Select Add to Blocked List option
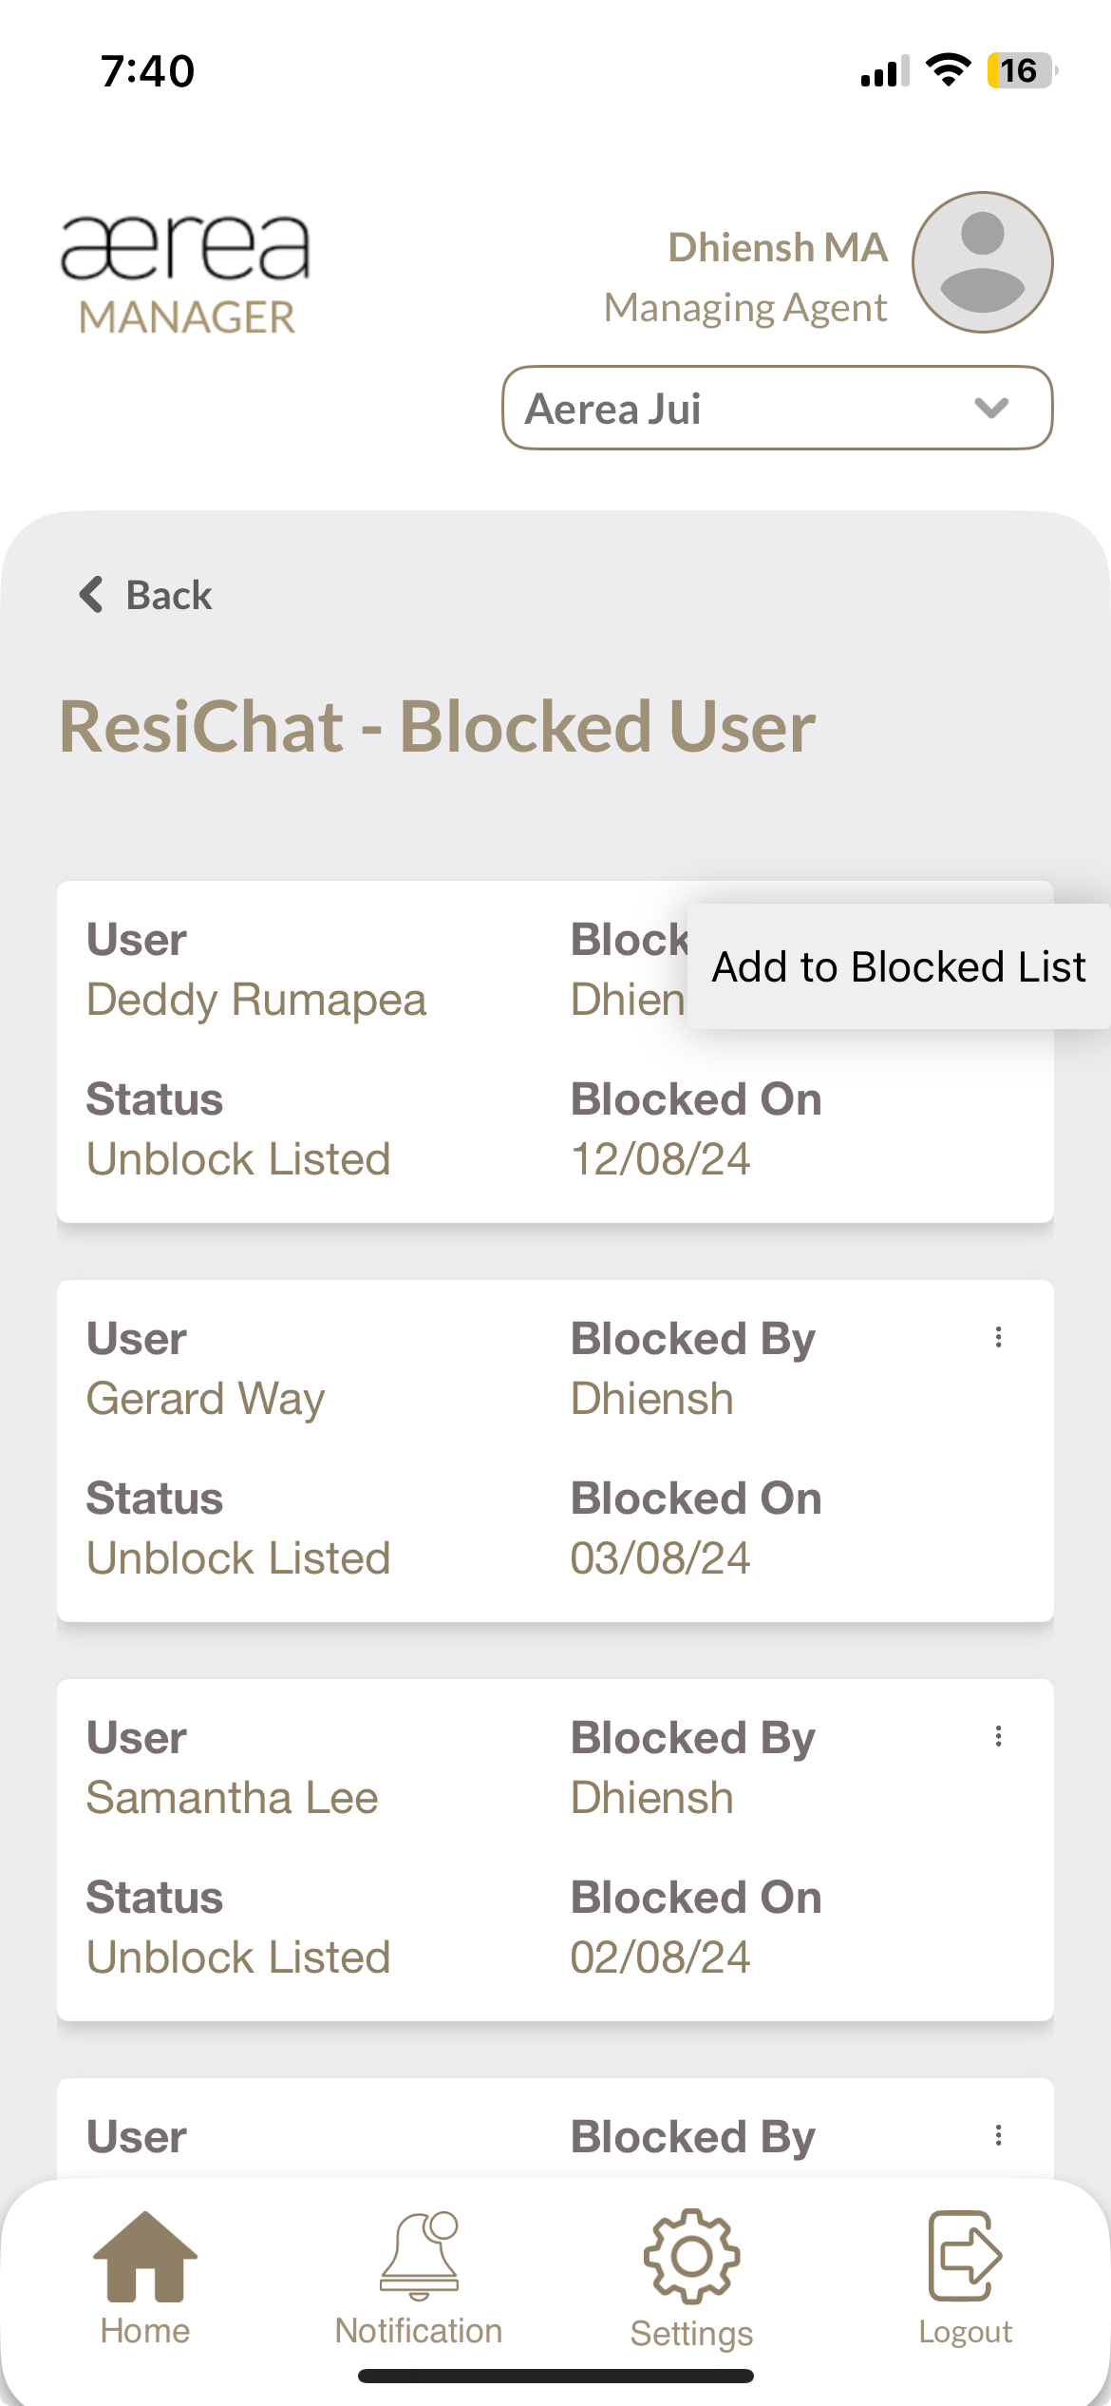This screenshot has width=1111, height=2406. pos(898,967)
